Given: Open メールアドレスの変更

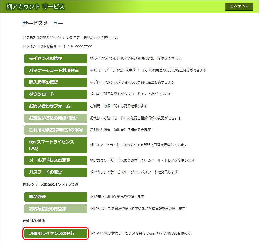Looking at the screenshot, I should click(56, 160).
